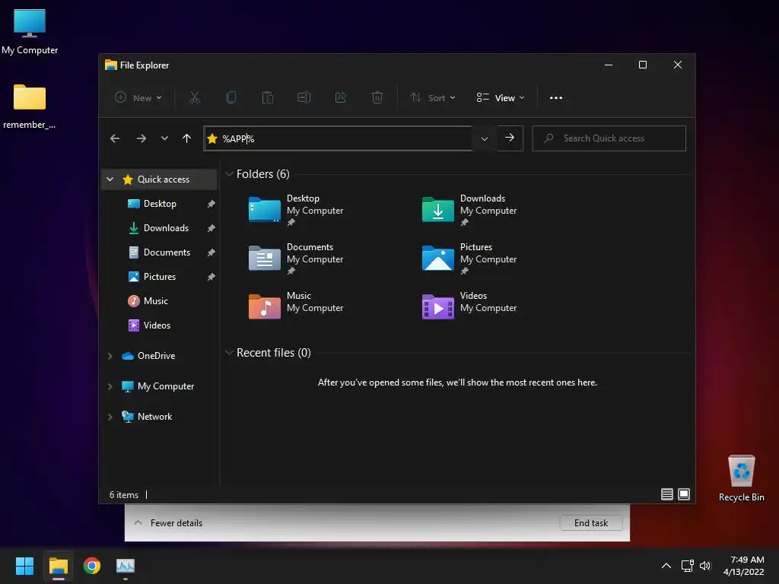Show hidden icons in system tray
This screenshot has height=584, width=779.
point(666,566)
